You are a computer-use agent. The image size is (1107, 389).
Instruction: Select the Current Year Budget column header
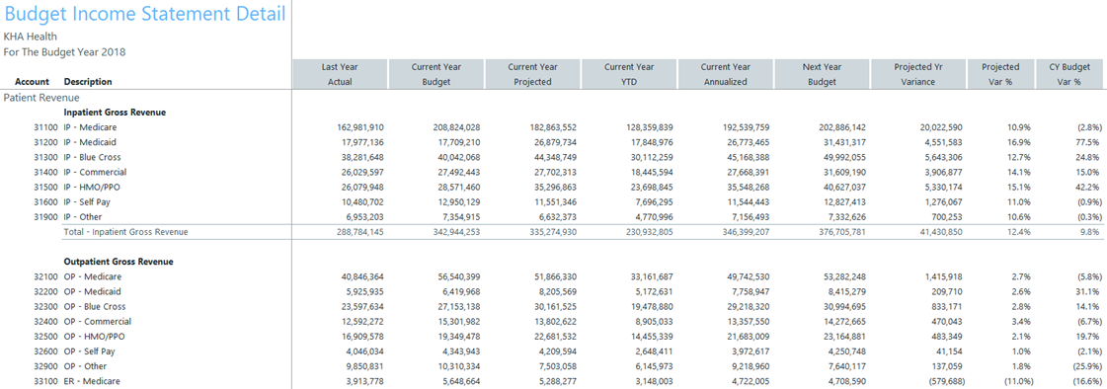click(436, 74)
